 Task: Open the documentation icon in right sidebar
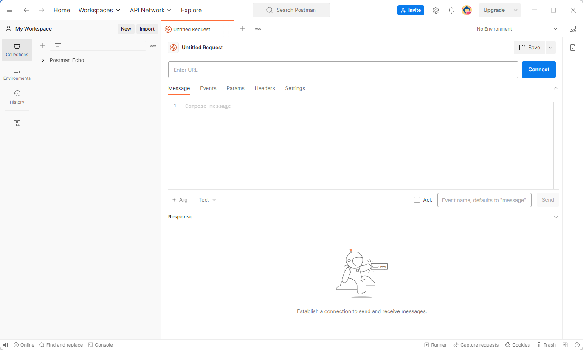[573, 48]
